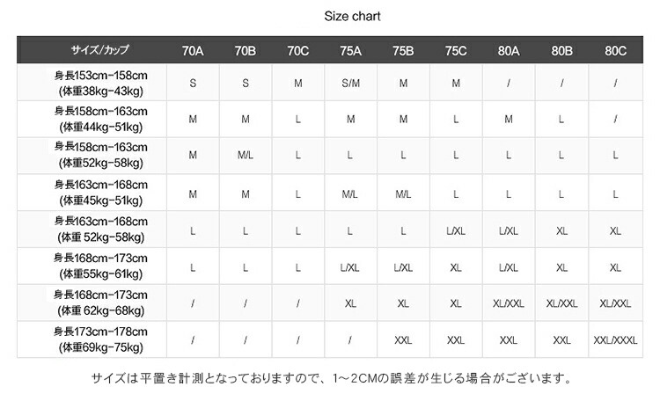660x394 pixels.
Task: Select the 体重55kg-61kg row label
Action: 100,274
